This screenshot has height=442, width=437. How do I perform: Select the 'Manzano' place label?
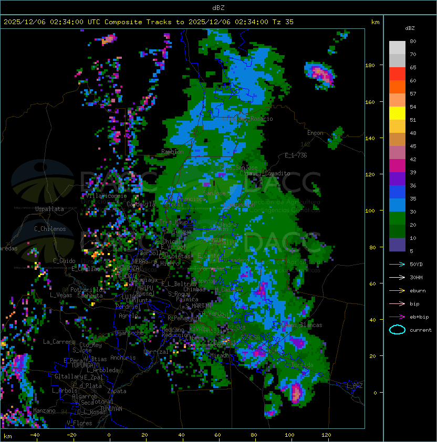pos(44,411)
